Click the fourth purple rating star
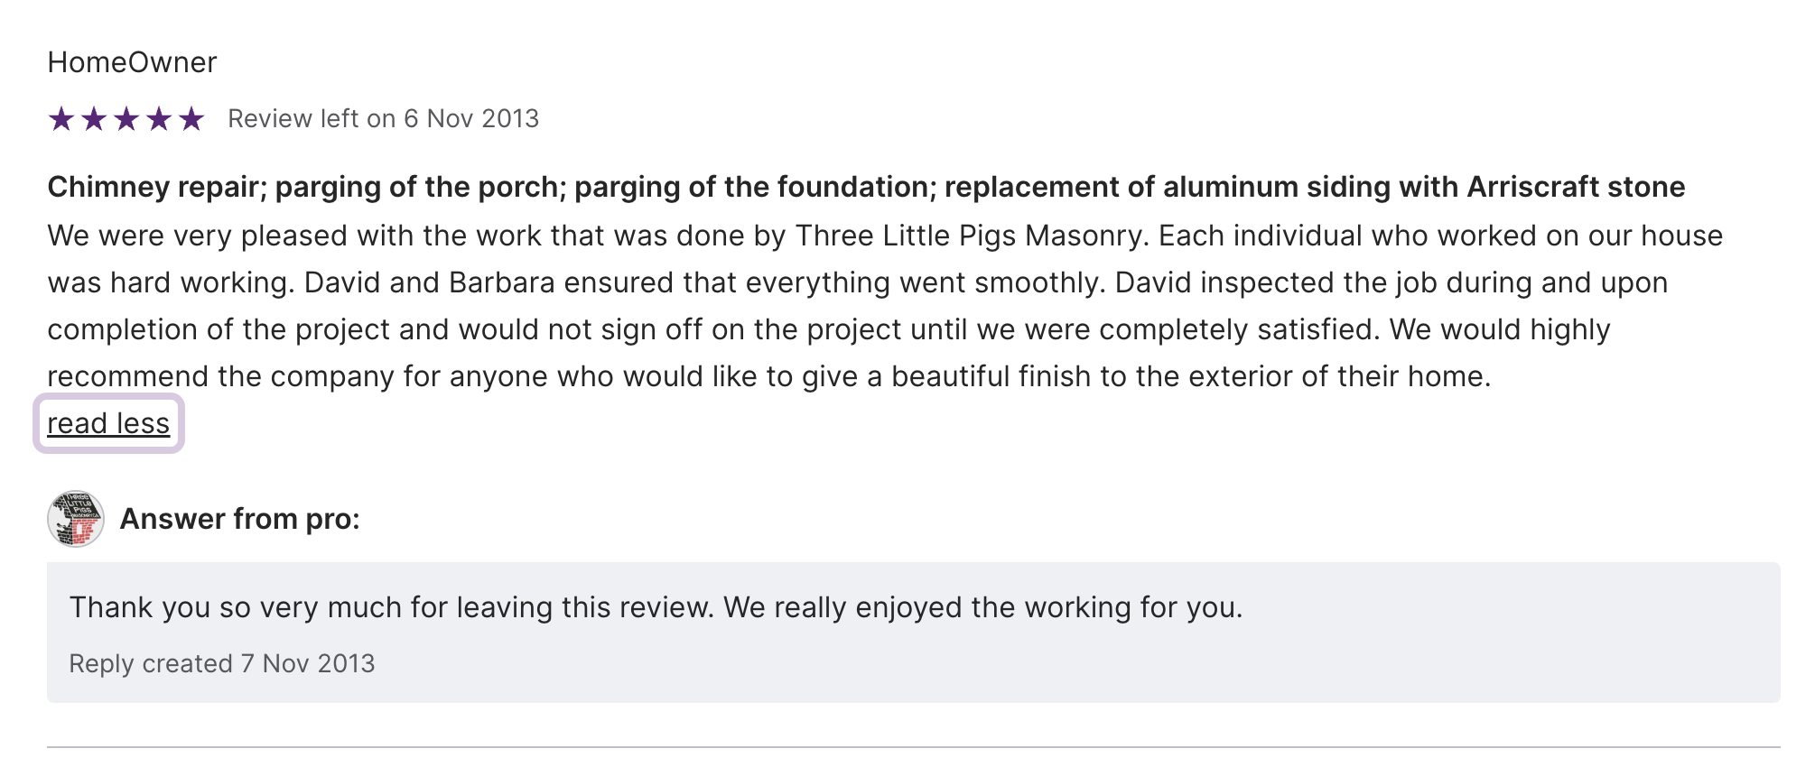 pyautogui.click(x=159, y=118)
